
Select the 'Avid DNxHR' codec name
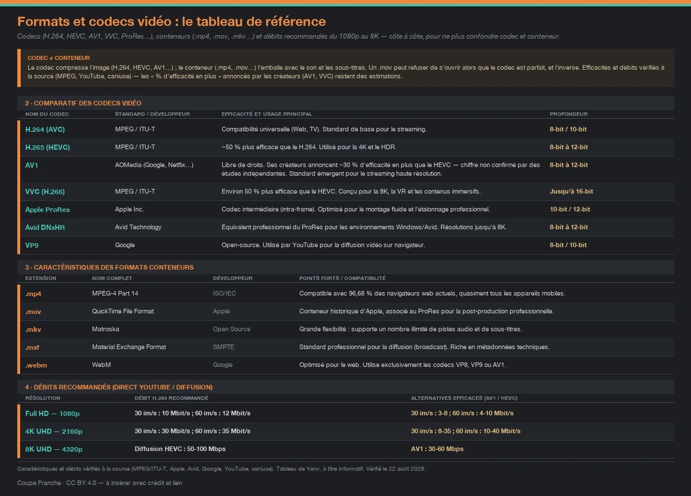[45, 228]
